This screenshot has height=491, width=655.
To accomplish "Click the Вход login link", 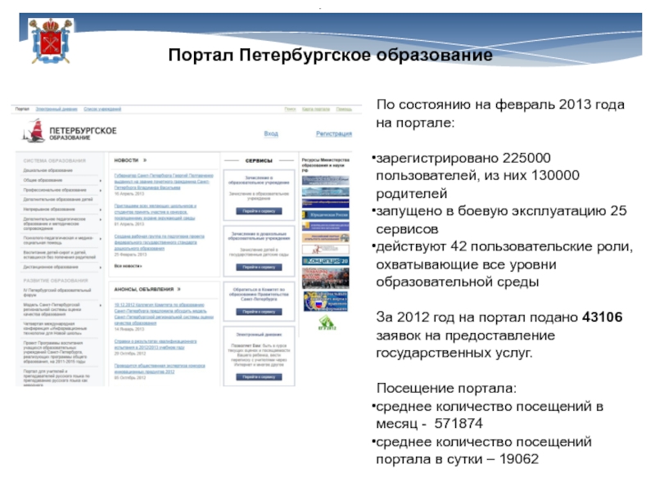I will (271, 133).
